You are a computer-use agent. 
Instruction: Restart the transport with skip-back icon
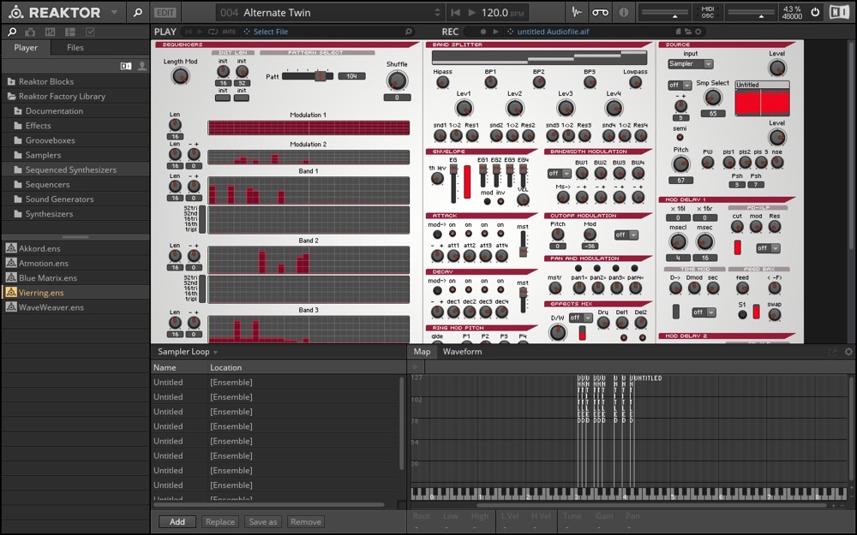pos(454,12)
